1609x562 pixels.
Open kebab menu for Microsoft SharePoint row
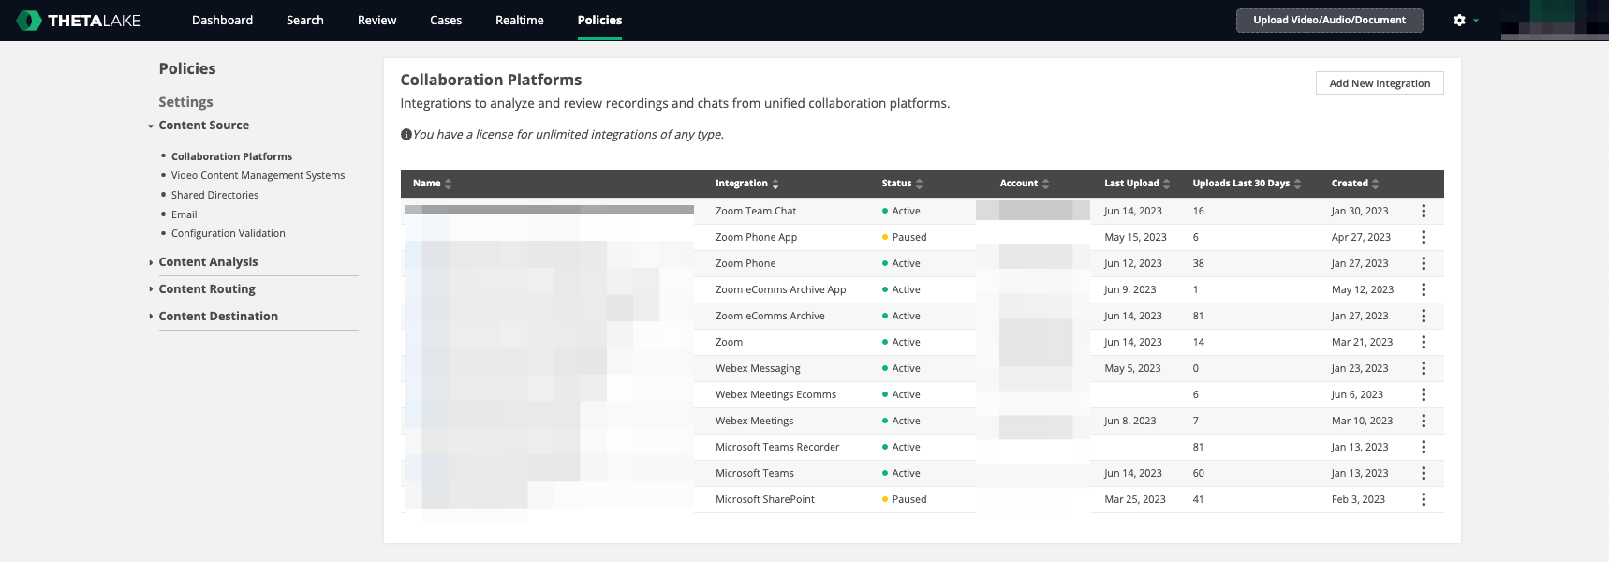(1424, 499)
